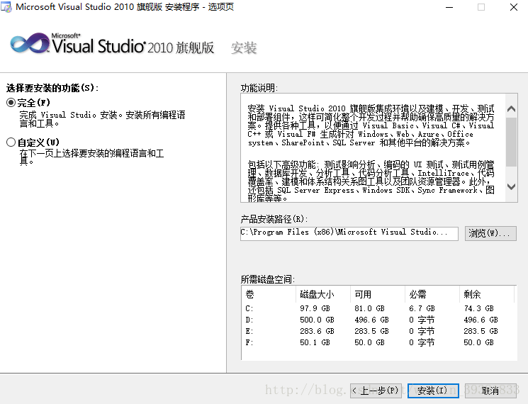This screenshot has height=404, width=528.
Task: Click the 6.7 GB required value
Action: (x=422, y=308)
